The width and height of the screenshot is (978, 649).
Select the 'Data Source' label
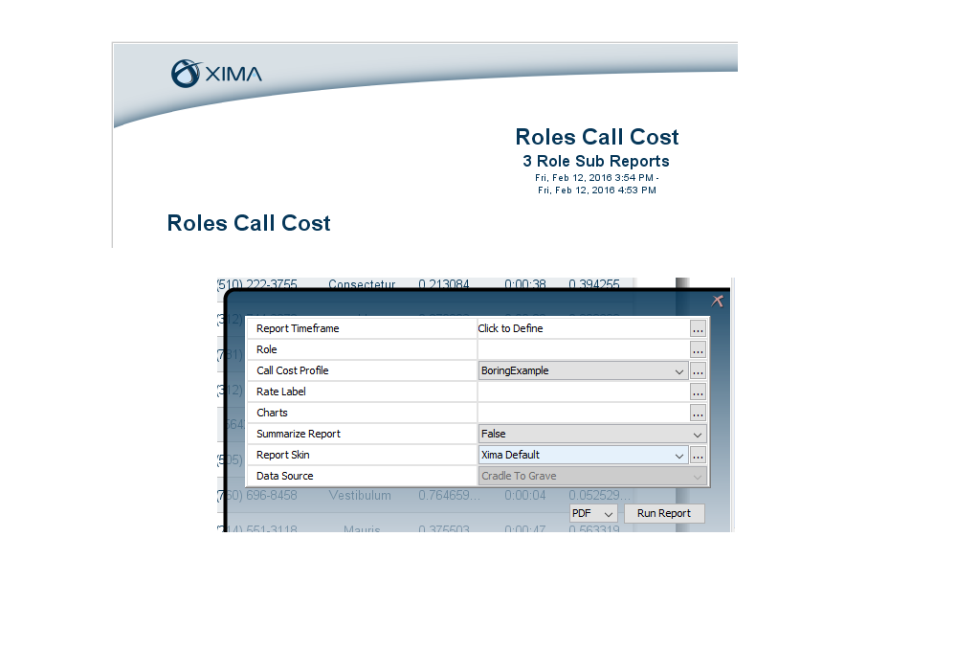click(284, 476)
